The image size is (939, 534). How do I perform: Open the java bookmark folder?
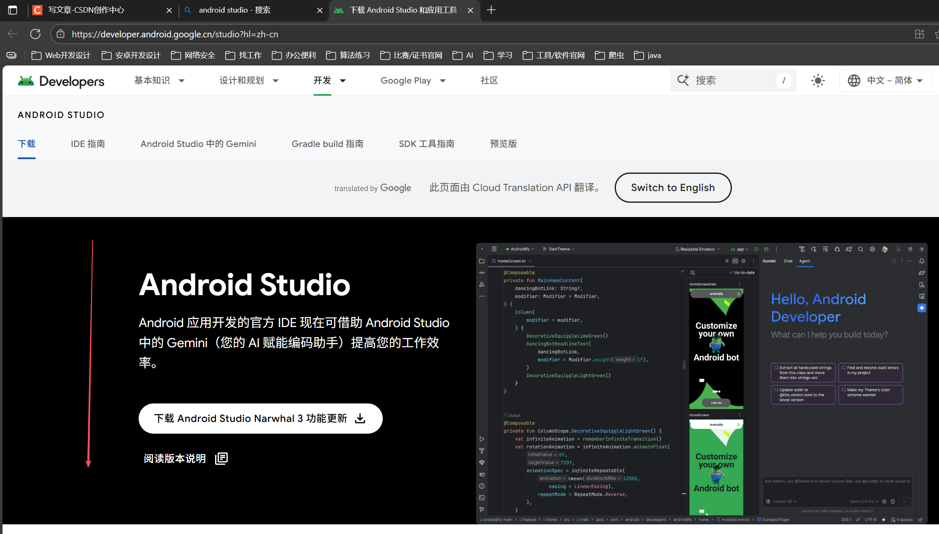647,55
